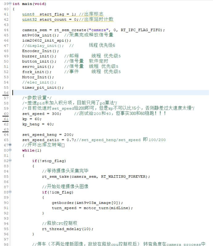The width and height of the screenshot is (213, 246).
Task: Click 'getborder(&mt9v03x_image[0]);' call
Action: pos(87,203)
